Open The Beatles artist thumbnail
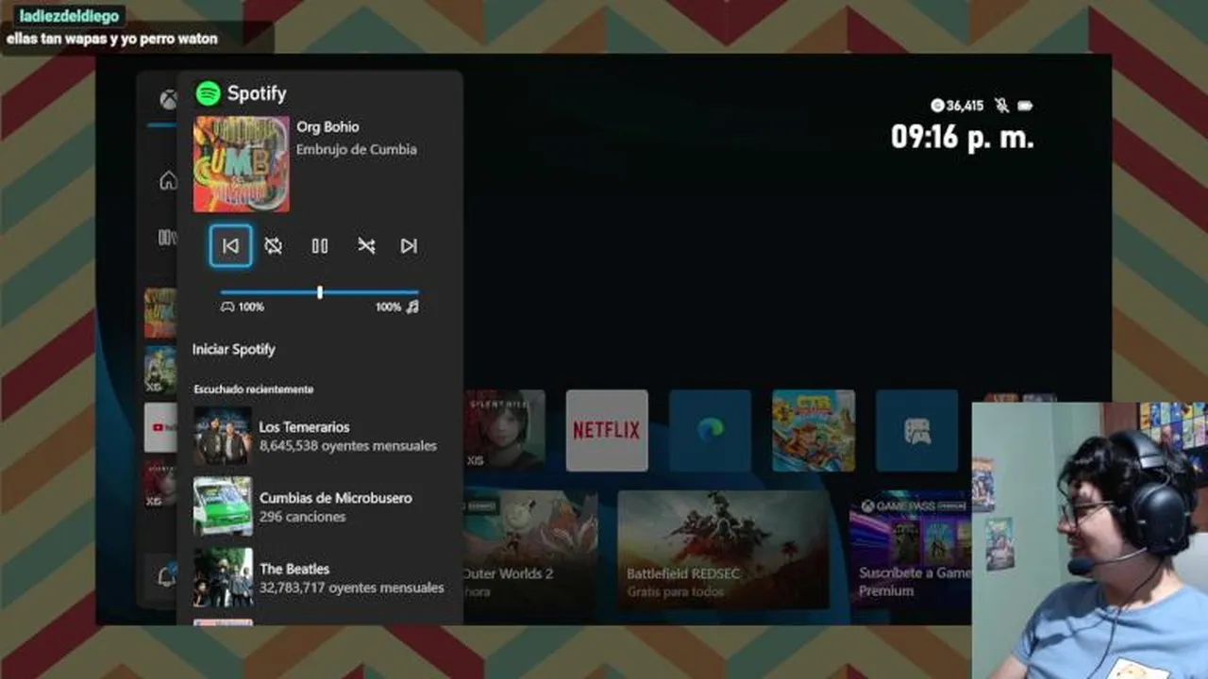This screenshot has height=679, width=1208. pyautogui.click(x=223, y=577)
